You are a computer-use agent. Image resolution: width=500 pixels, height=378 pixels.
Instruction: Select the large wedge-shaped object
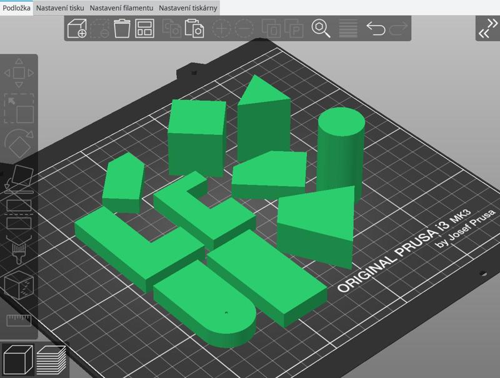pyautogui.click(x=316, y=228)
